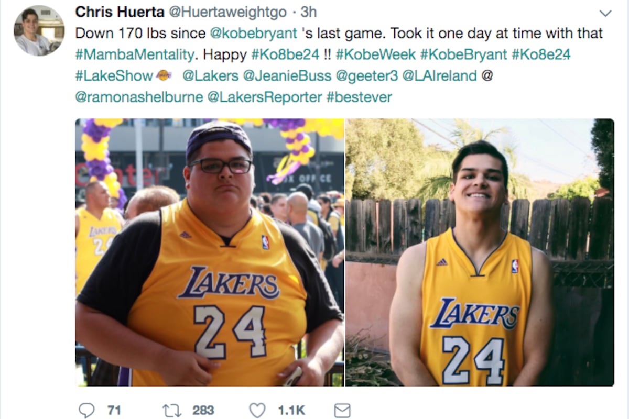Click the 3h tweet timestamp
This screenshot has width=629, height=419.
pos(308,12)
